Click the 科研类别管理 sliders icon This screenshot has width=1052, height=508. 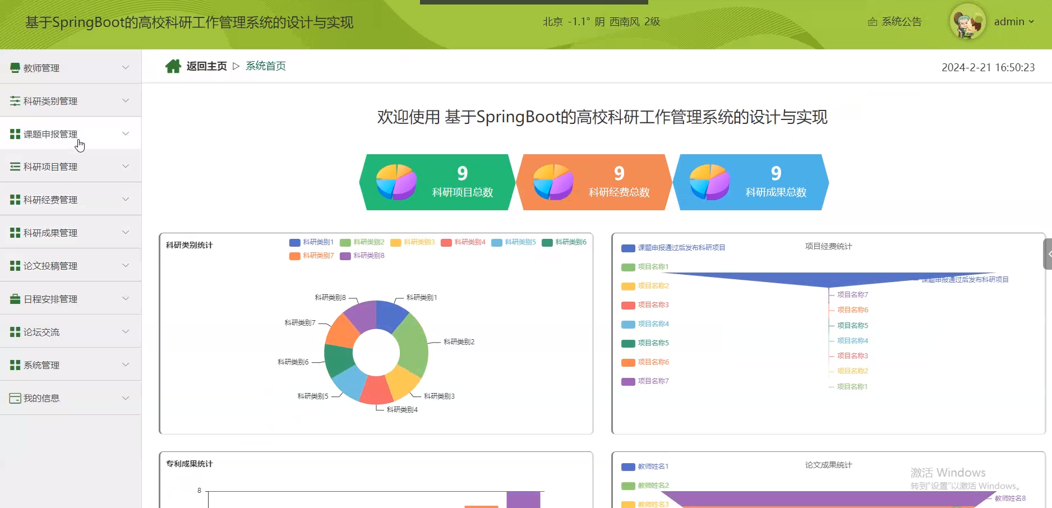tap(15, 101)
